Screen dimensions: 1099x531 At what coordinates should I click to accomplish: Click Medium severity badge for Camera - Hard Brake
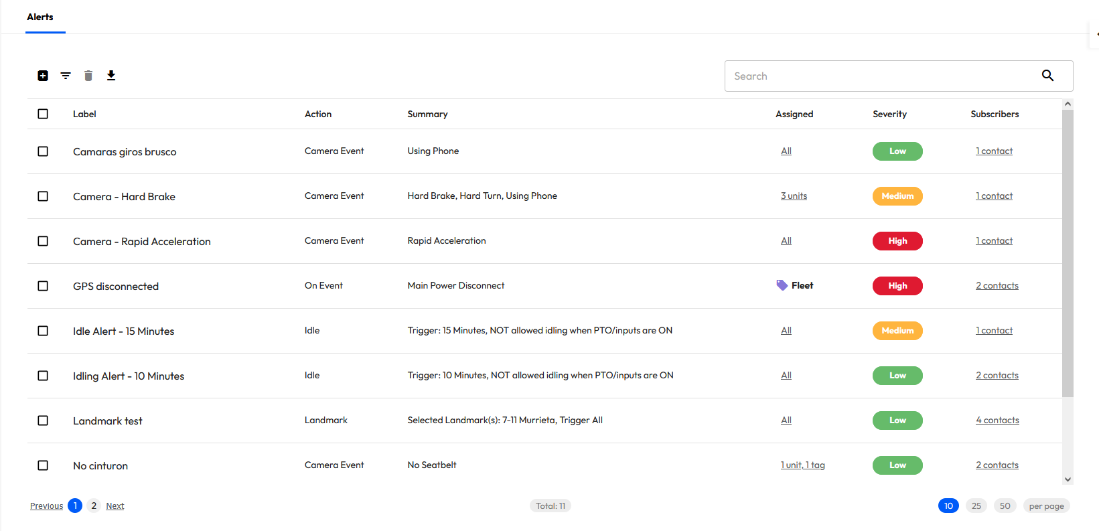click(897, 196)
